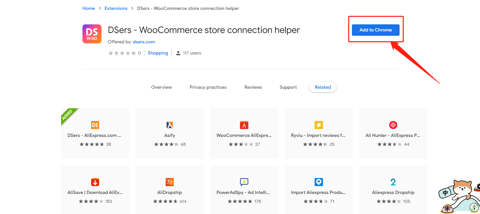Click the Ryviu 25 rating stars
The width and height of the screenshot is (480, 214).
click(x=315, y=144)
